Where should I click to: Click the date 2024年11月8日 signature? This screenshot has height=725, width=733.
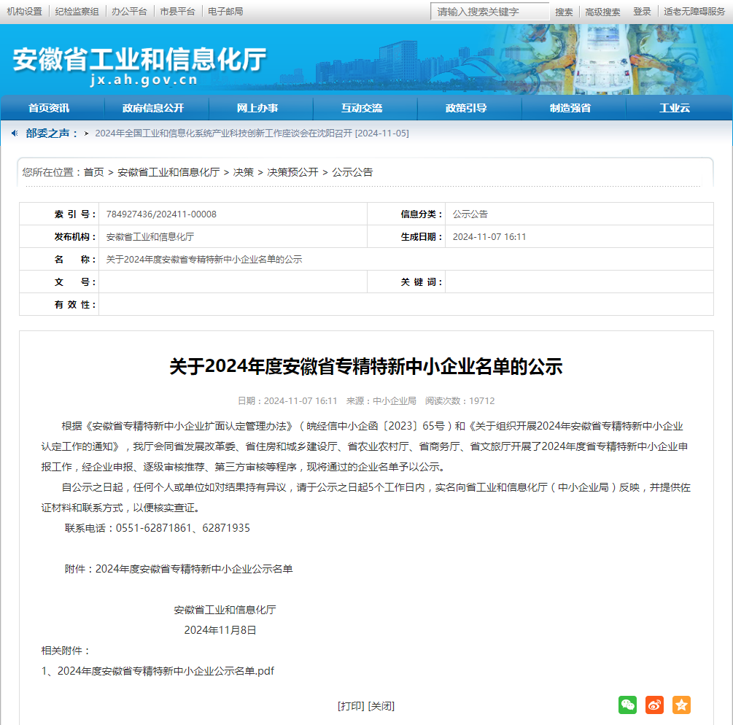(x=220, y=630)
